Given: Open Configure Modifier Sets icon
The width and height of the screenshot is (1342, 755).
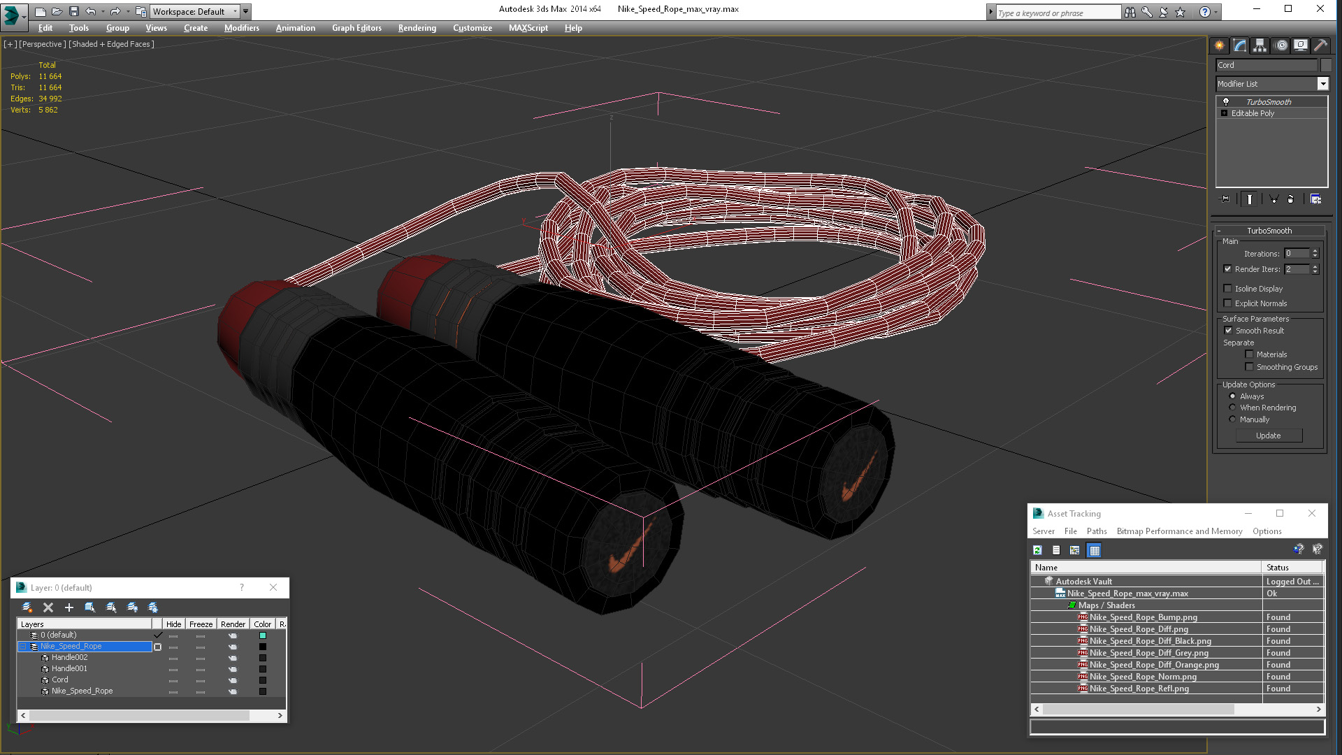Looking at the screenshot, I should click(x=1315, y=199).
